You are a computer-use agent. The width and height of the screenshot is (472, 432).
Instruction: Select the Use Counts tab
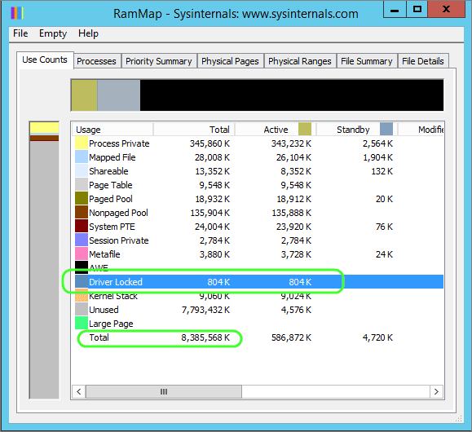point(45,60)
